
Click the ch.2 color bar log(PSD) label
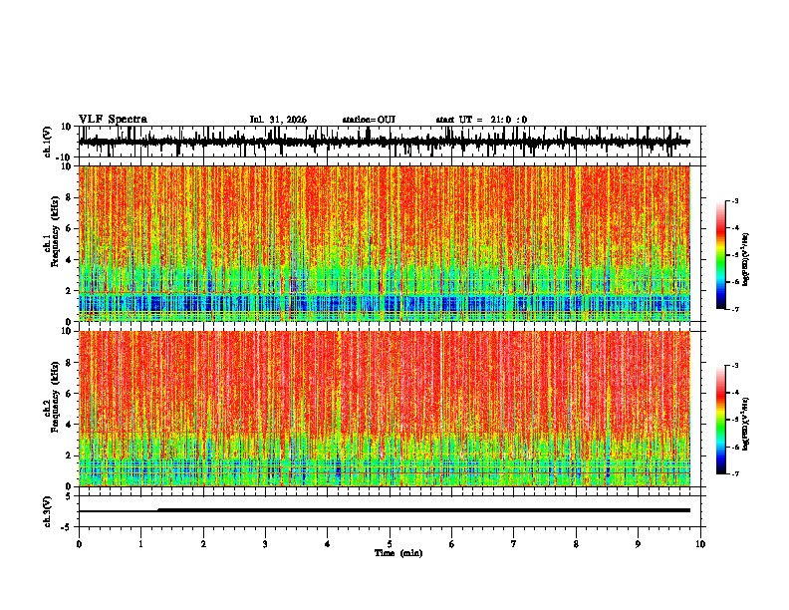click(x=745, y=424)
